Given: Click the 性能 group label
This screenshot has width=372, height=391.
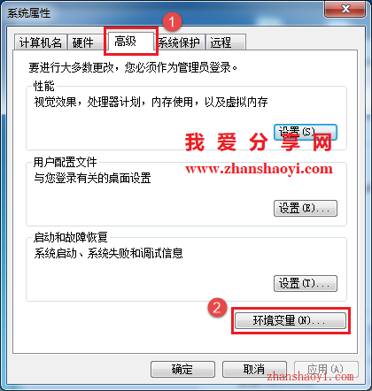Looking at the screenshot, I should (44, 86).
